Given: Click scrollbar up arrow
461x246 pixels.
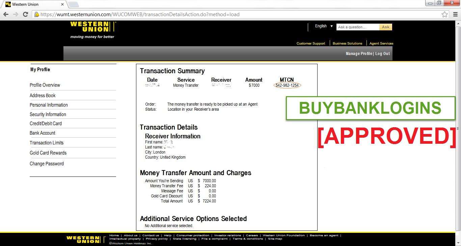Looking at the screenshot, I should (x=458, y=23).
